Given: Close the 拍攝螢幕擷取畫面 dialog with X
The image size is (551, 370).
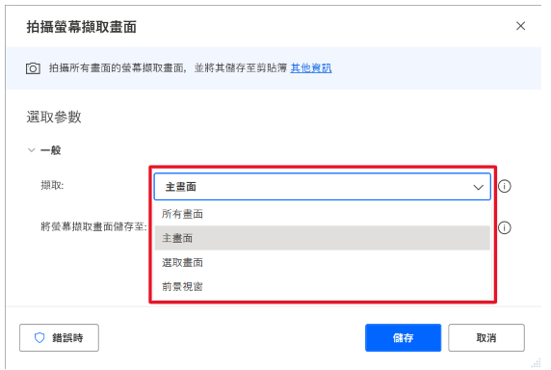Looking at the screenshot, I should (x=520, y=26).
